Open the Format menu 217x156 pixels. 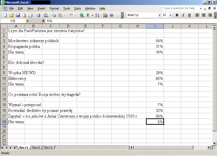(x=54, y=8)
